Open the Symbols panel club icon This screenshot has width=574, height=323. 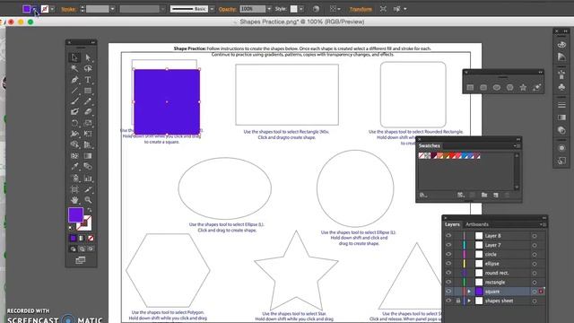point(561,87)
